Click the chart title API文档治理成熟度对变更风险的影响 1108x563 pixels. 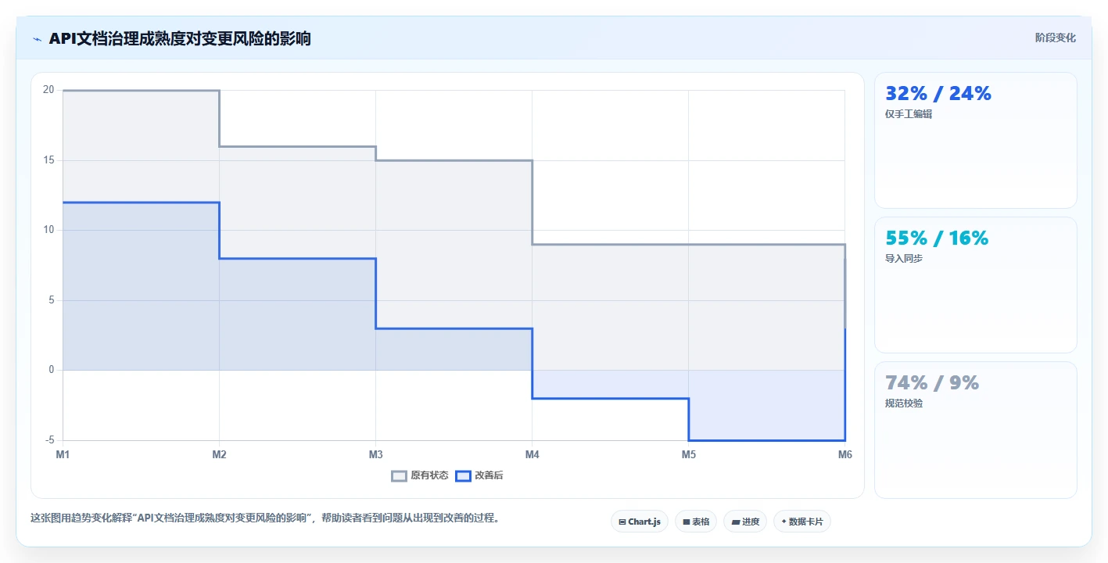tap(180, 38)
